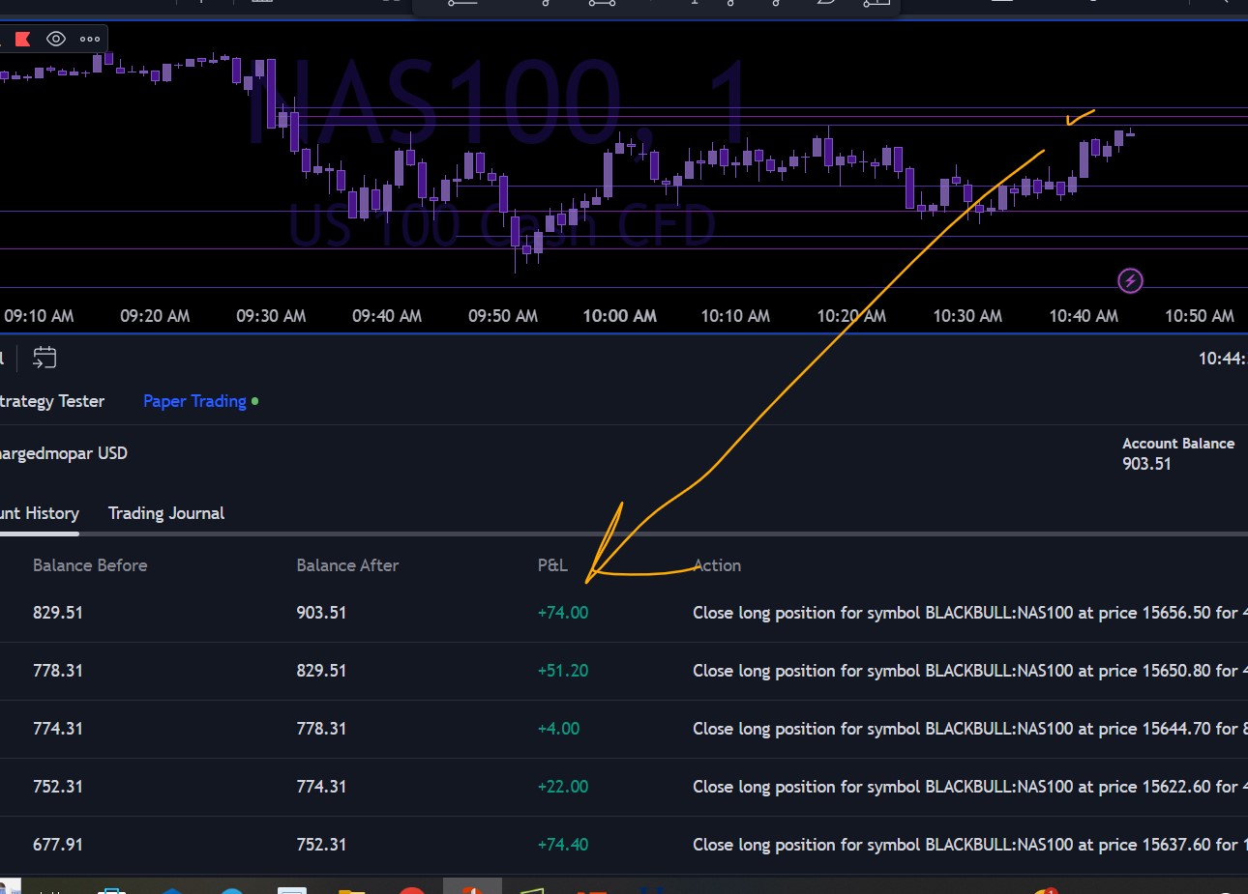
Task: Open the Strategy Tester tab
Action: [52, 401]
